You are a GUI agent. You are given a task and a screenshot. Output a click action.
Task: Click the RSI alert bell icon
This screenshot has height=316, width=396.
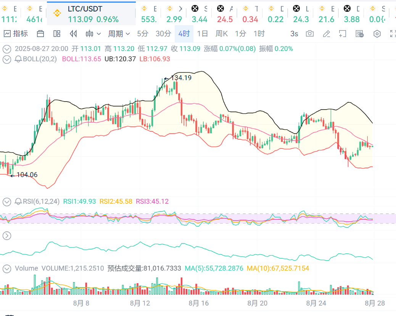pyautogui.click(x=18, y=202)
